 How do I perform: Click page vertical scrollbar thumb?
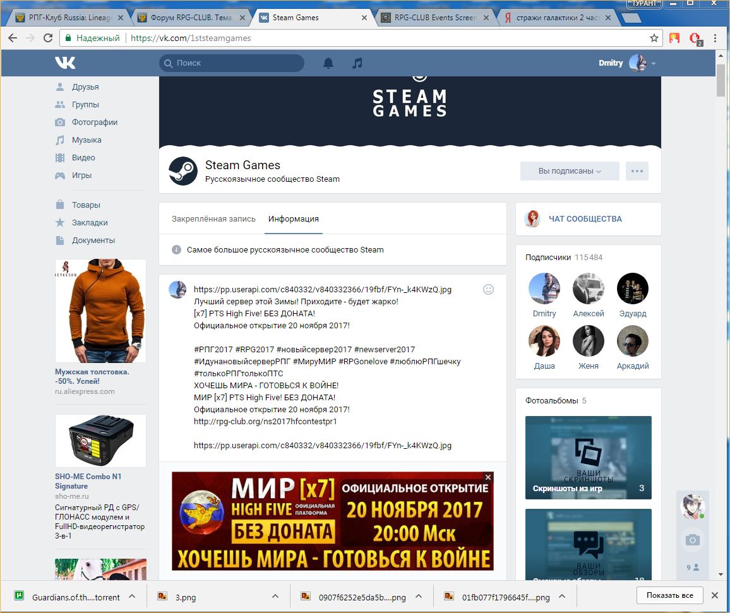coord(721,81)
